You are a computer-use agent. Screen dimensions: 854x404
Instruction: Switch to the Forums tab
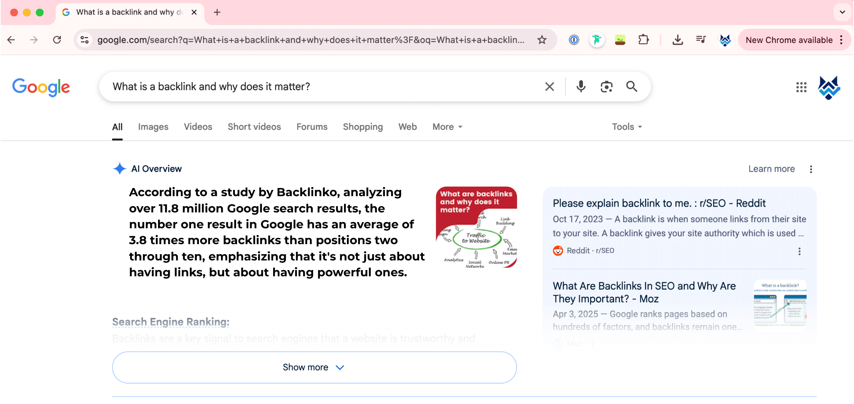point(312,127)
